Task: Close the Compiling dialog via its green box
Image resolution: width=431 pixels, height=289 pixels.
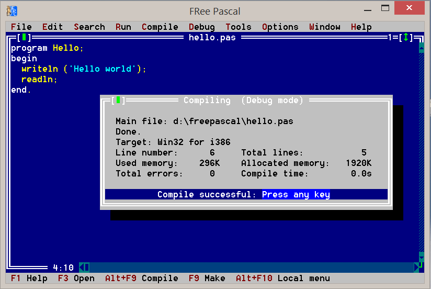Action: (118, 100)
